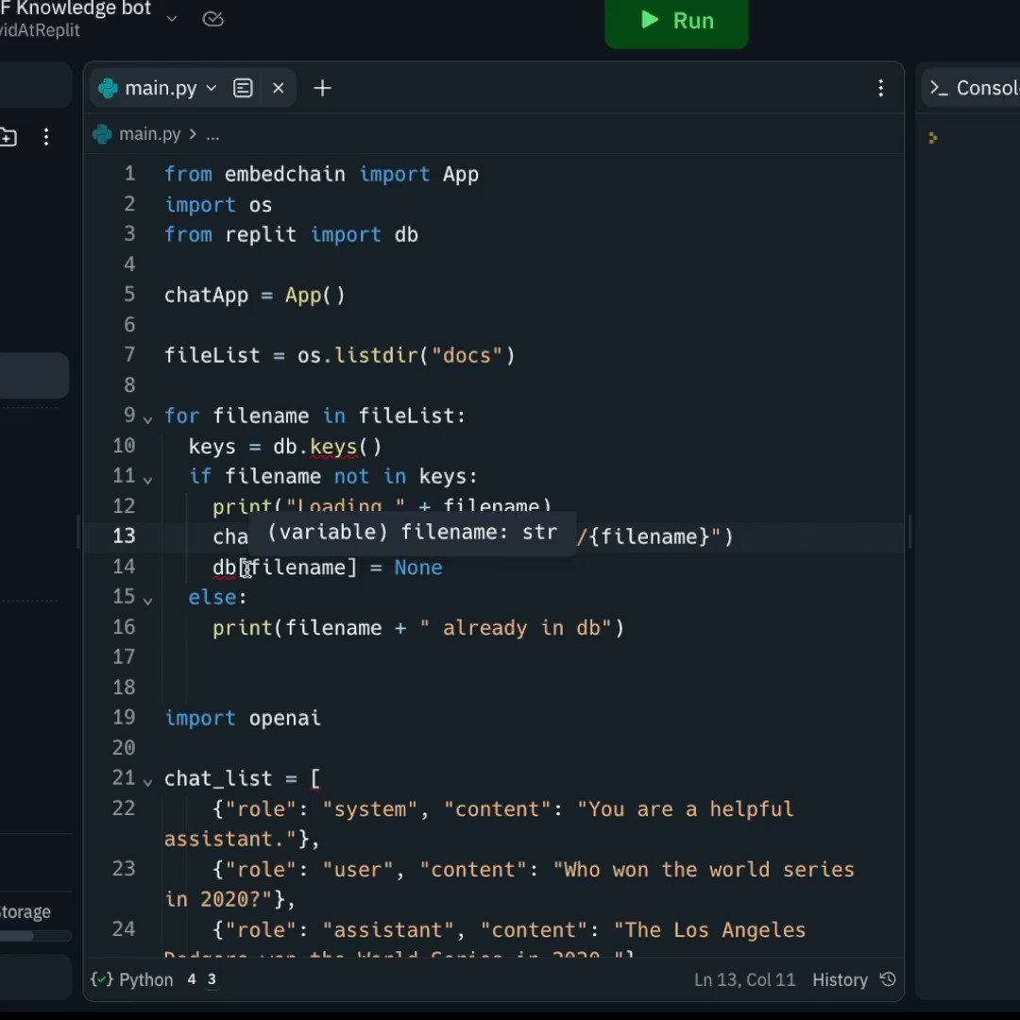
Task: Click the yellow console prompt arrow
Action: (x=933, y=138)
